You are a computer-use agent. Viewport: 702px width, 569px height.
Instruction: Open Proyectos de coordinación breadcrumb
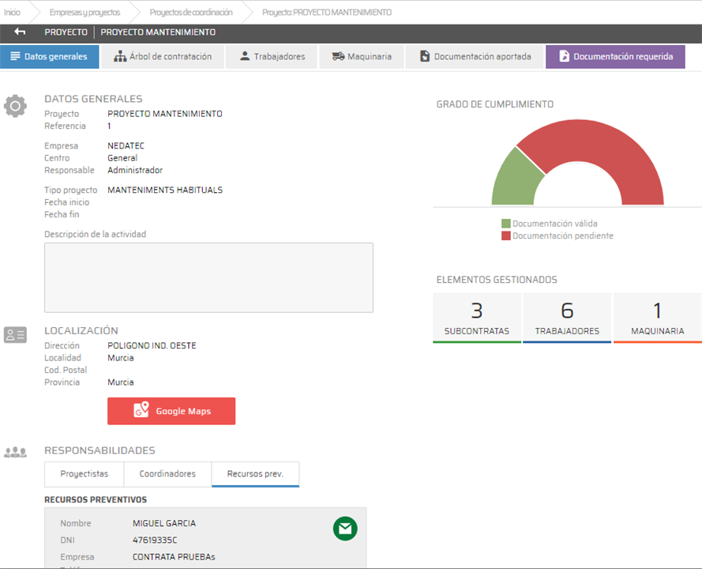click(191, 13)
